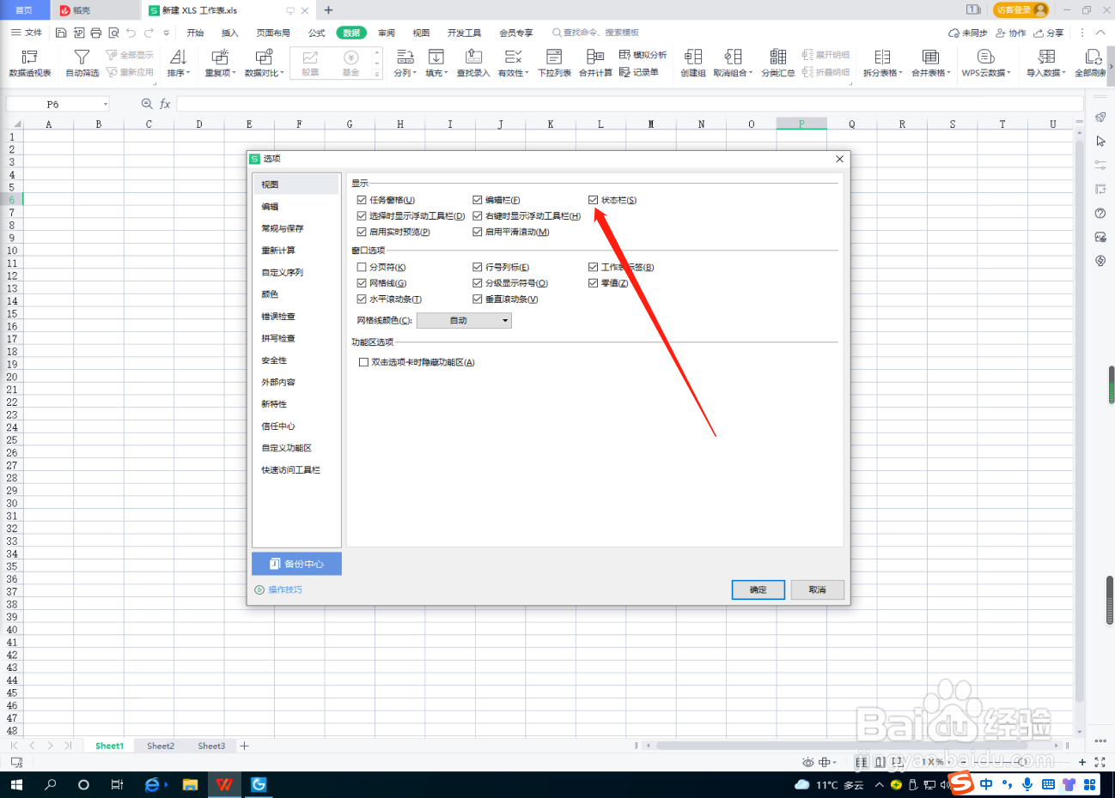Click the WPS云数据 cloud data icon

coord(985,57)
